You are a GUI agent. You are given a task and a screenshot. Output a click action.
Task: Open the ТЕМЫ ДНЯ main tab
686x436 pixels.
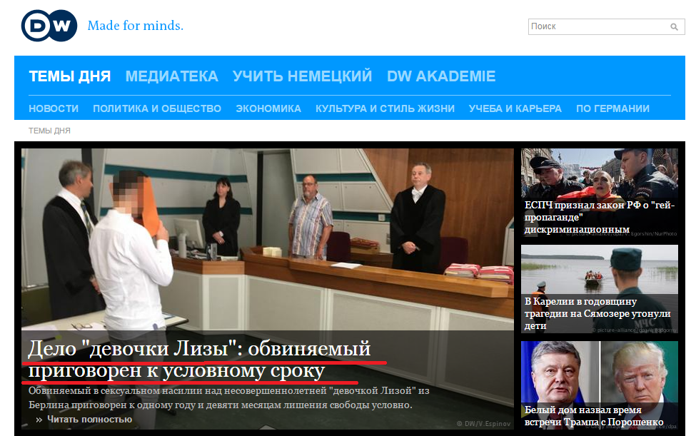pyautogui.click(x=69, y=76)
